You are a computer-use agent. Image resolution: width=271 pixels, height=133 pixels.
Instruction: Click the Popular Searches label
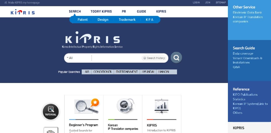[x=69, y=72]
